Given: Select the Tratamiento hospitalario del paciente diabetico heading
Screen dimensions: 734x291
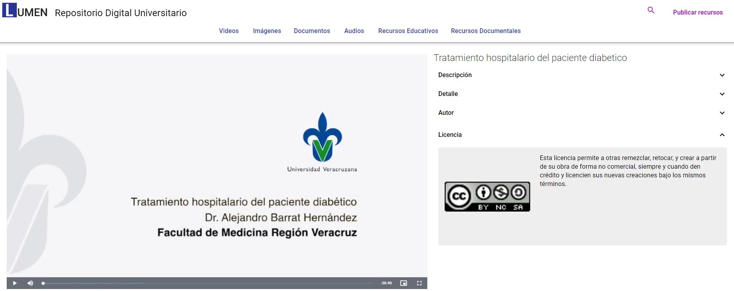Looking at the screenshot, I should [530, 58].
